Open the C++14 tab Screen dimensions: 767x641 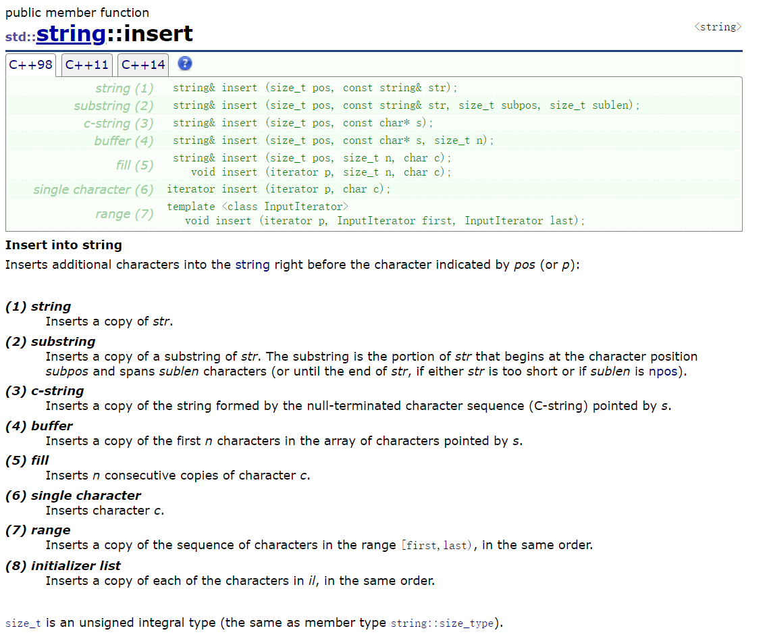143,65
